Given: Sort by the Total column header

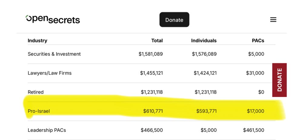Looking at the screenshot, I should [157, 41].
